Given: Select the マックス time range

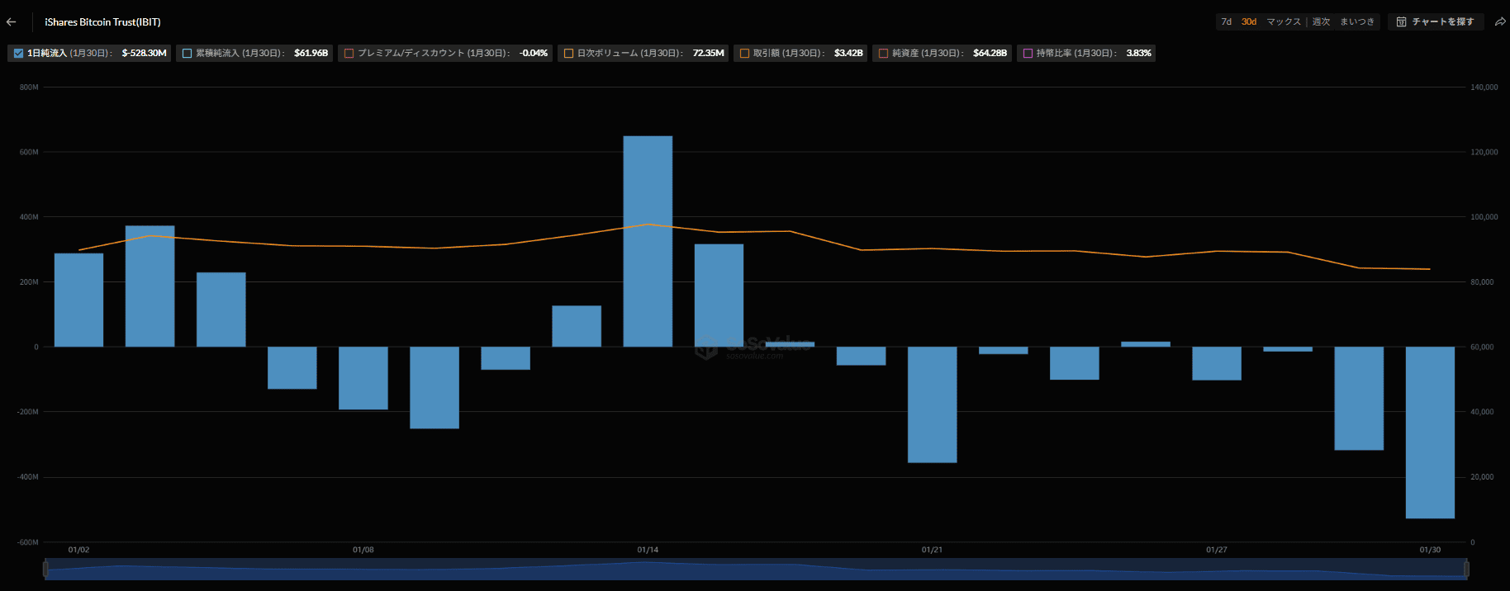Looking at the screenshot, I should (1283, 22).
